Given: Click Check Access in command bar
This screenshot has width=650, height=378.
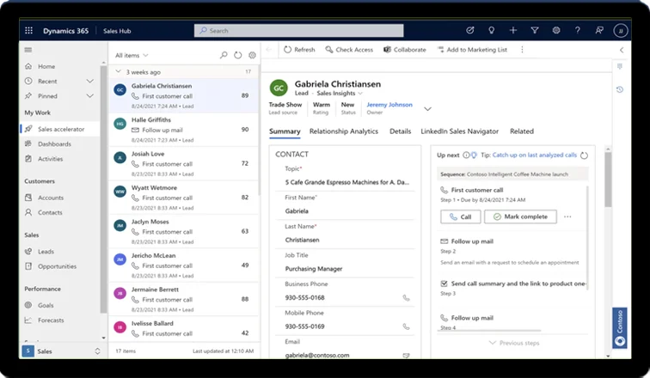Looking at the screenshot, I should coord(349,50).
